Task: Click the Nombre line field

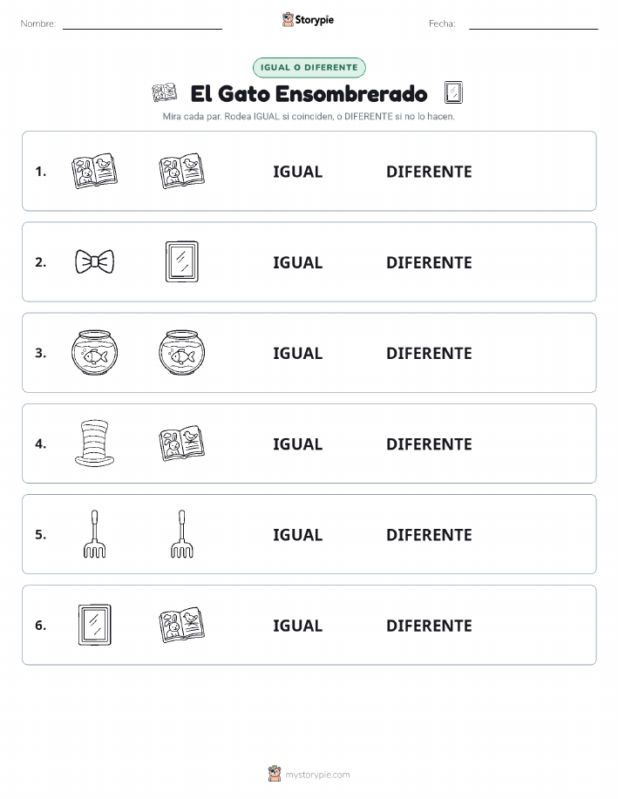Action: [x=142, y=24]
